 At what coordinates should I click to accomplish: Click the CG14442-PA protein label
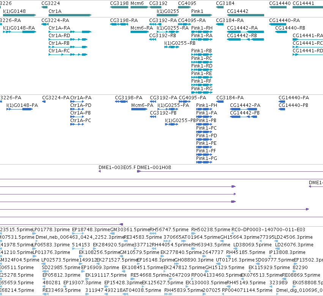[x=245, y=105]
